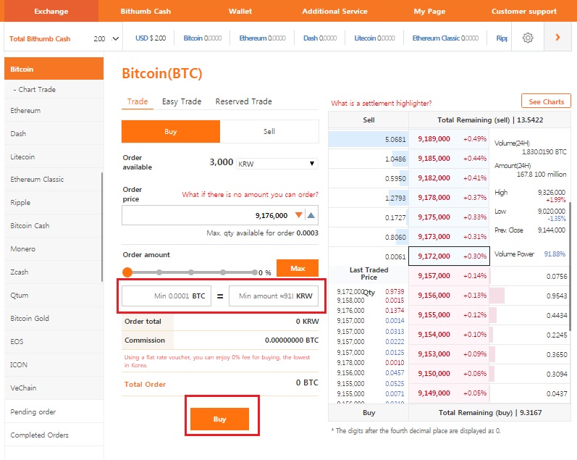
Task: Select Ripple in the sidebar
Action: (54, 202)
